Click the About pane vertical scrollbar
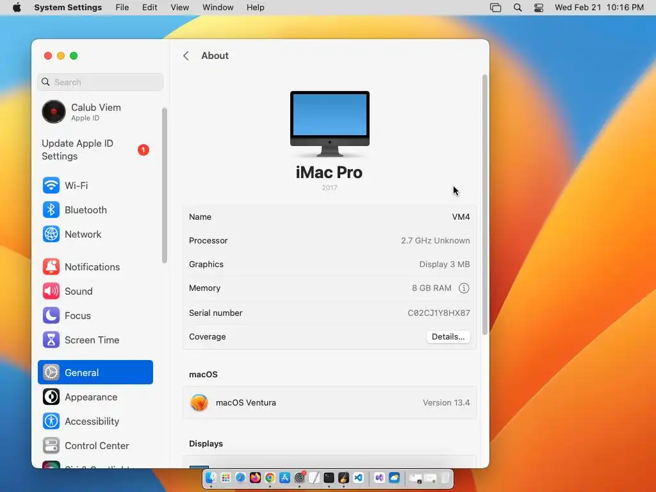Viewport: 656px width, 492px height. coord(485,204)
